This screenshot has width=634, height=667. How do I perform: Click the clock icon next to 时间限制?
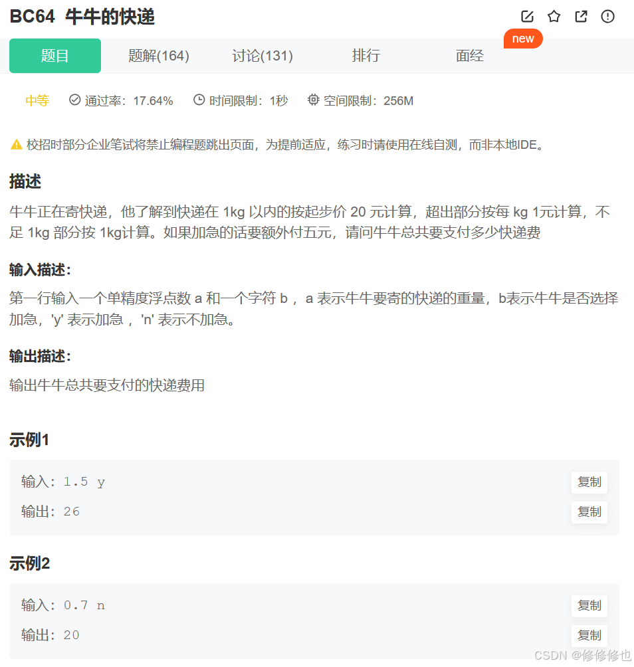pyautogui.click(x=198, y=100)
